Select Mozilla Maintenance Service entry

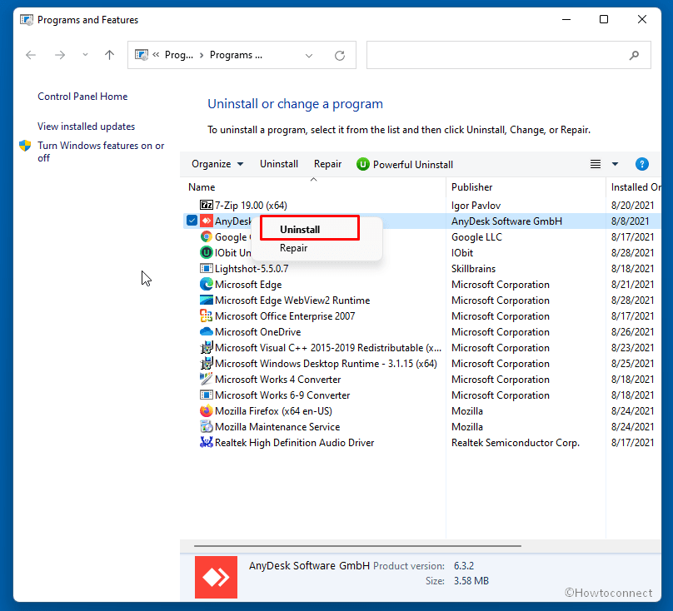point(277,427)
